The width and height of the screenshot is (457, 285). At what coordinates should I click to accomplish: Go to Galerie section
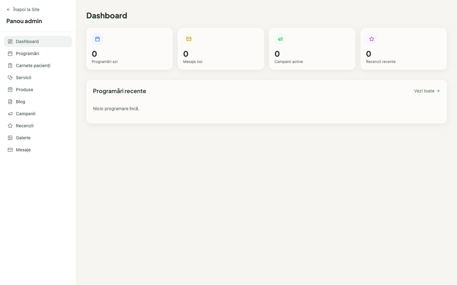point(38,138)
